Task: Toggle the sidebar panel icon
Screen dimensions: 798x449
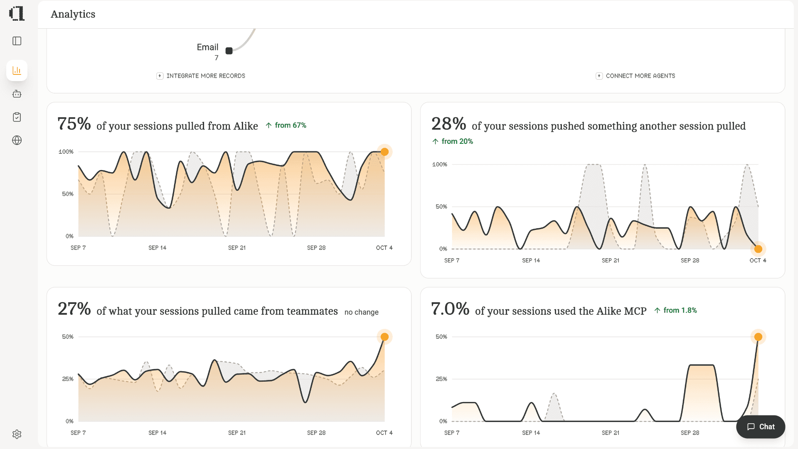Action: [x=17, y=41]
